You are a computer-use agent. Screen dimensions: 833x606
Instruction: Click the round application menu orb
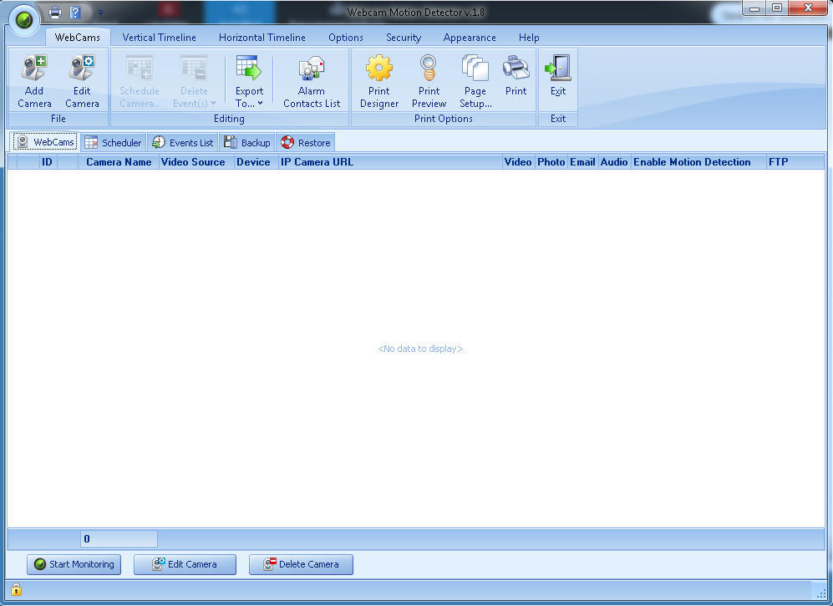coord(24,19)
